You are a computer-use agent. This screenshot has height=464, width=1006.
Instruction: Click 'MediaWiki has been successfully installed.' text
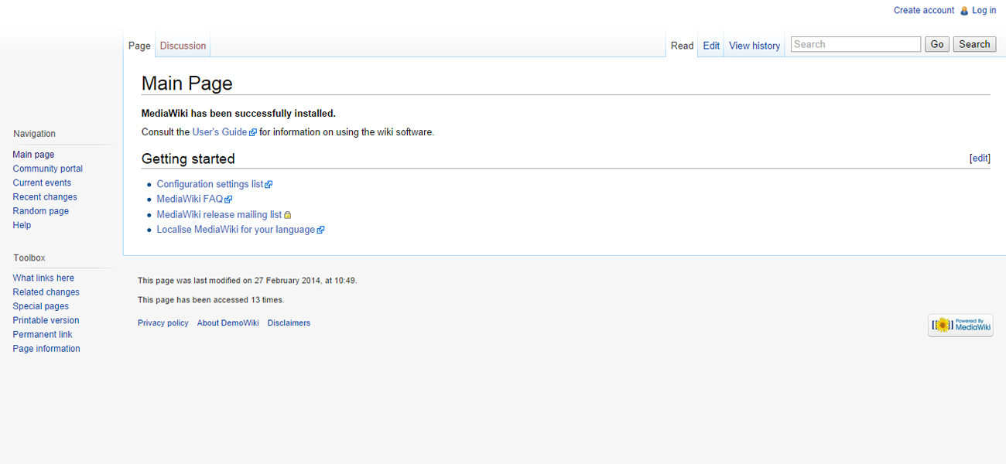(x=238, y=114)
